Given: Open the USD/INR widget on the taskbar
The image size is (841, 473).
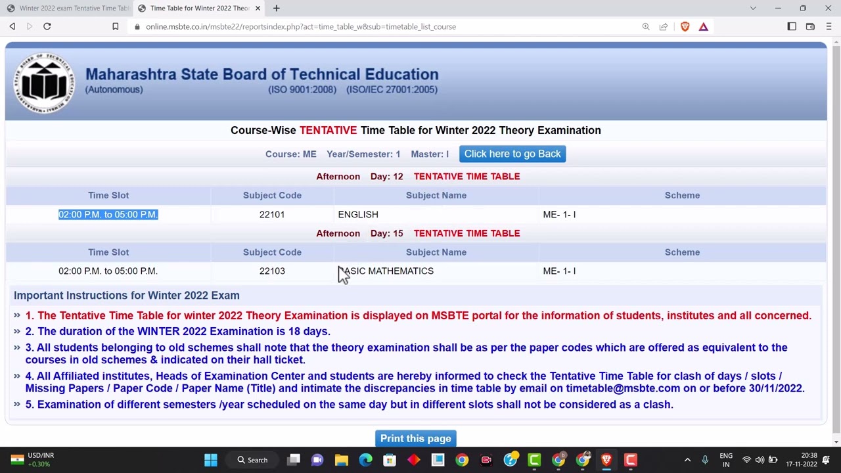Looking at the screenshot, I should pos(33,459).
